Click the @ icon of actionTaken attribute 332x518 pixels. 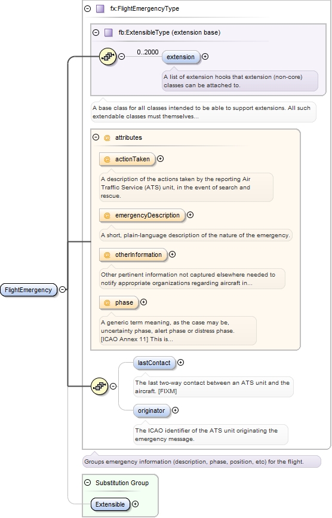coord(107,160)
